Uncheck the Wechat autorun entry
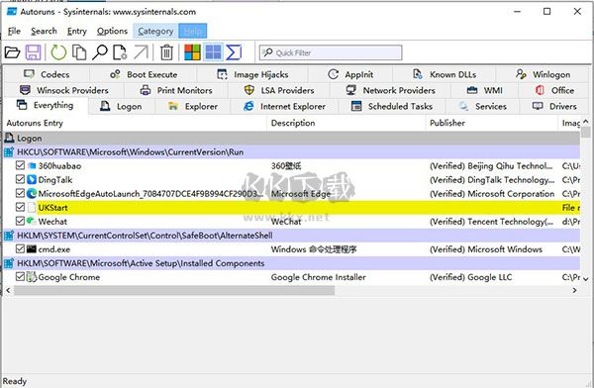Viewport: 594px width, 388px height. point(20,221)
